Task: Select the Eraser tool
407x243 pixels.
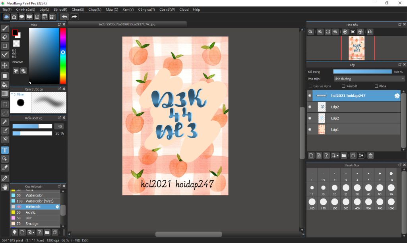Action: pyautogui.click(x=5, y=37)
